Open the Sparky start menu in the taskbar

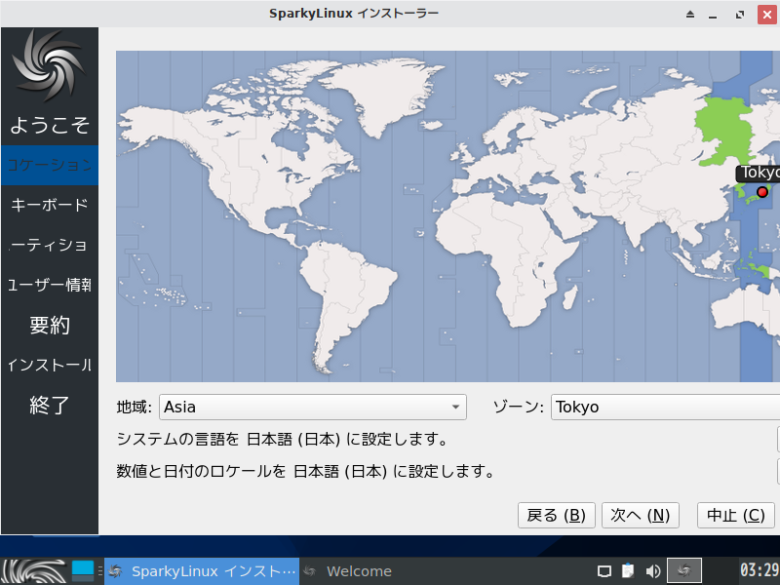(x=34, y=571)
